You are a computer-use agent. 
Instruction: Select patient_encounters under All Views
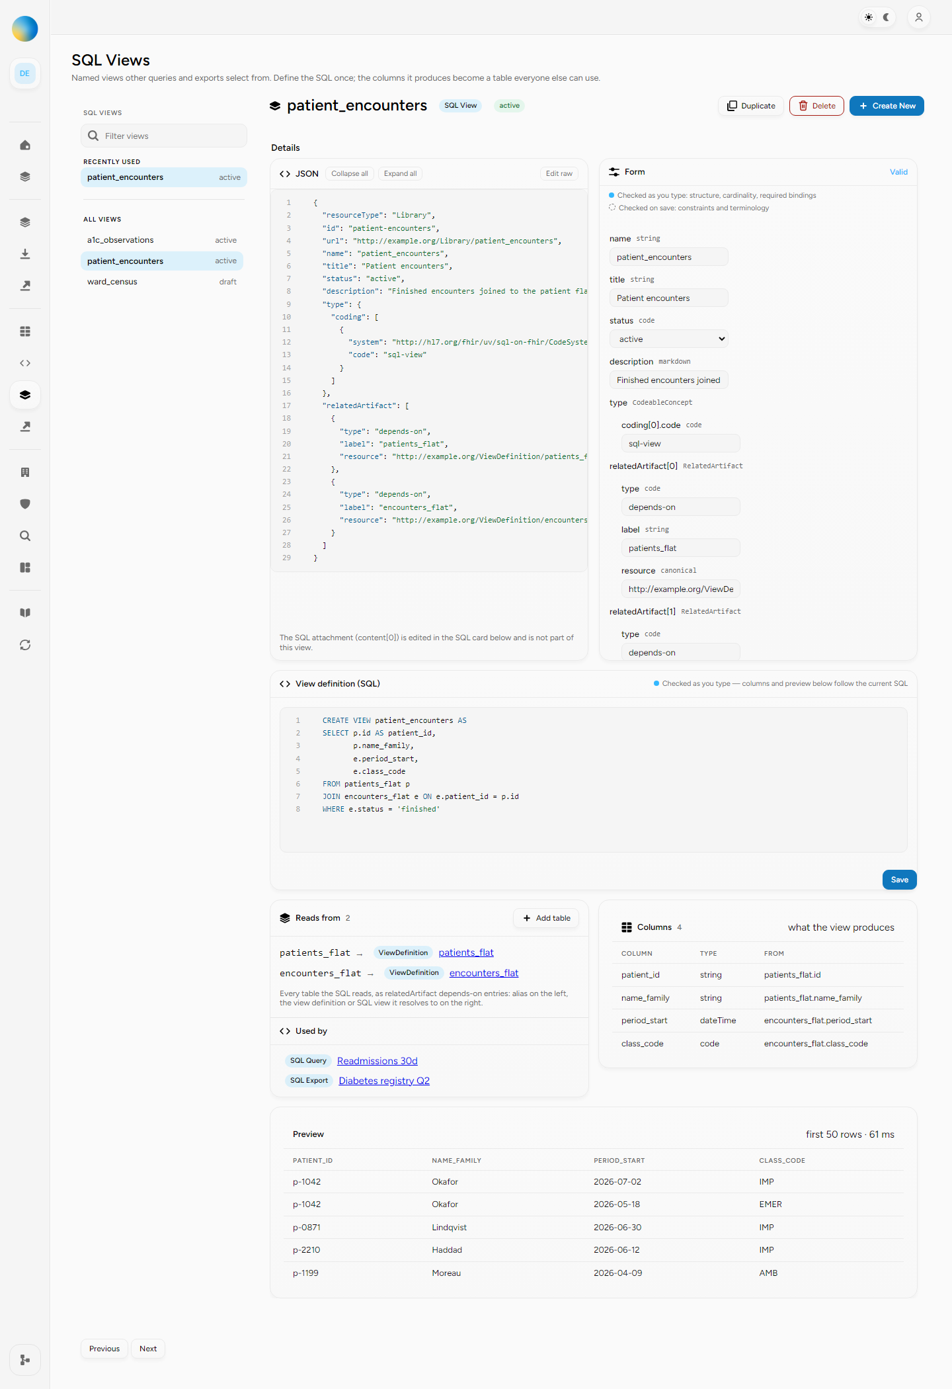pos(162,261)
